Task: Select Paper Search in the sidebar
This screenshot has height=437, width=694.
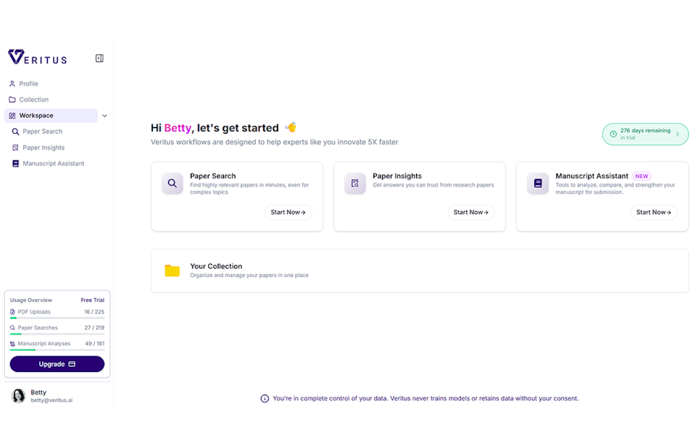Action: click(42, 132)
